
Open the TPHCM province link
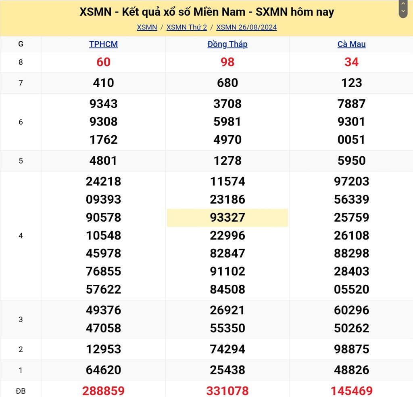103,44
